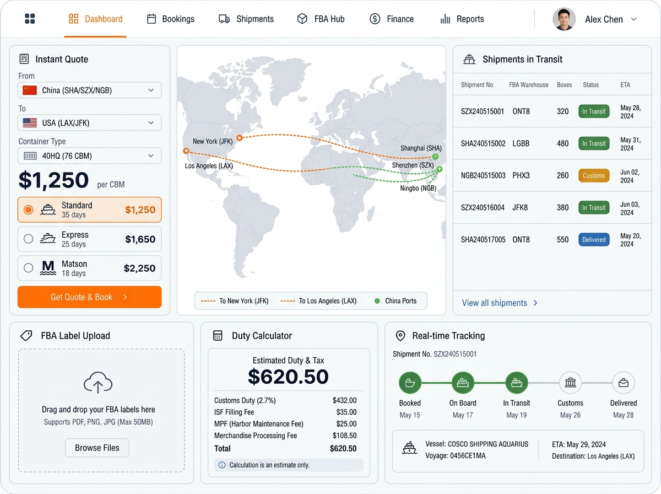Viewport: 661px width, 494px height.
Task: Click In Transit badge for SZX240515001
Action: 594,111
